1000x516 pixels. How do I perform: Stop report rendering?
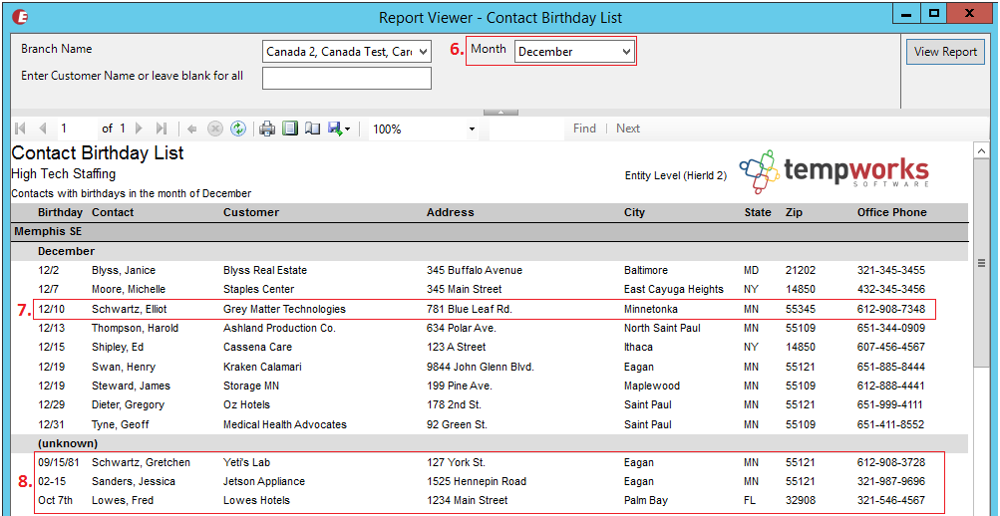click(x=215, y=129)
